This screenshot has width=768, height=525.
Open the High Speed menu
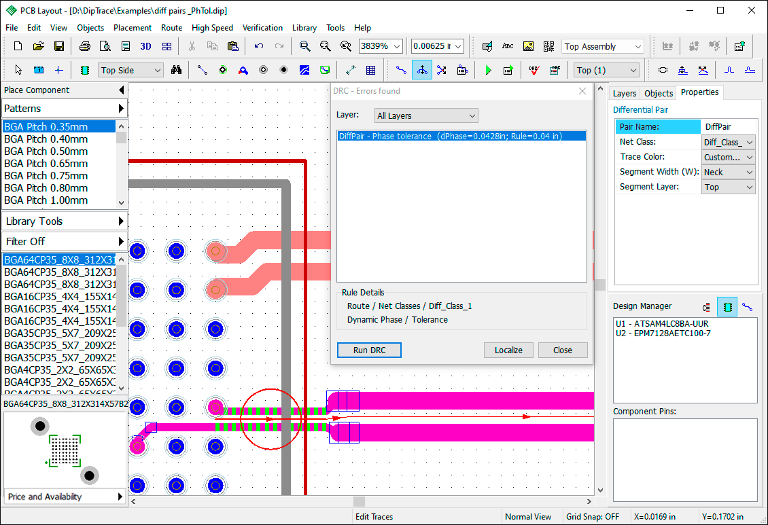pos(212,28)
